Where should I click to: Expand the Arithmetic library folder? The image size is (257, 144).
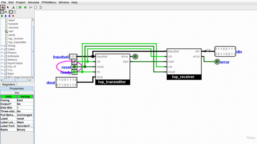[2, 56]
